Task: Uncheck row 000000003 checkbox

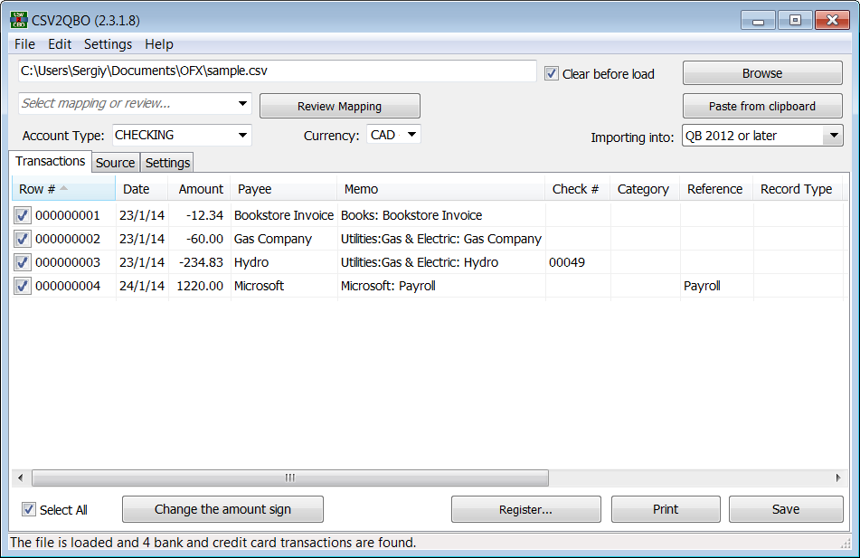Action: tap(23, 262)
